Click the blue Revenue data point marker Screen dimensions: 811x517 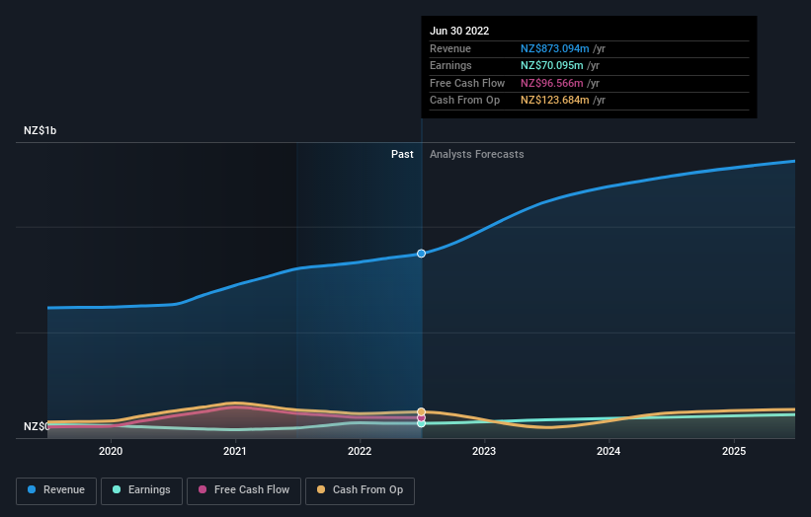tap(421, 254)
